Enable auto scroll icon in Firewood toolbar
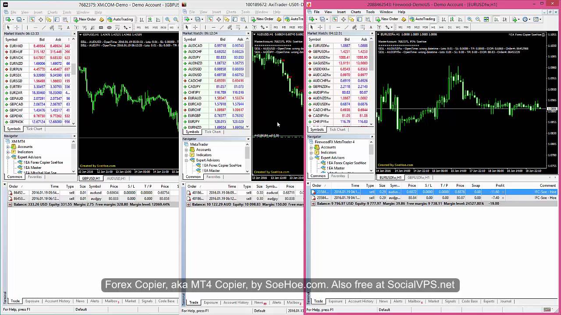 point(497,19)
